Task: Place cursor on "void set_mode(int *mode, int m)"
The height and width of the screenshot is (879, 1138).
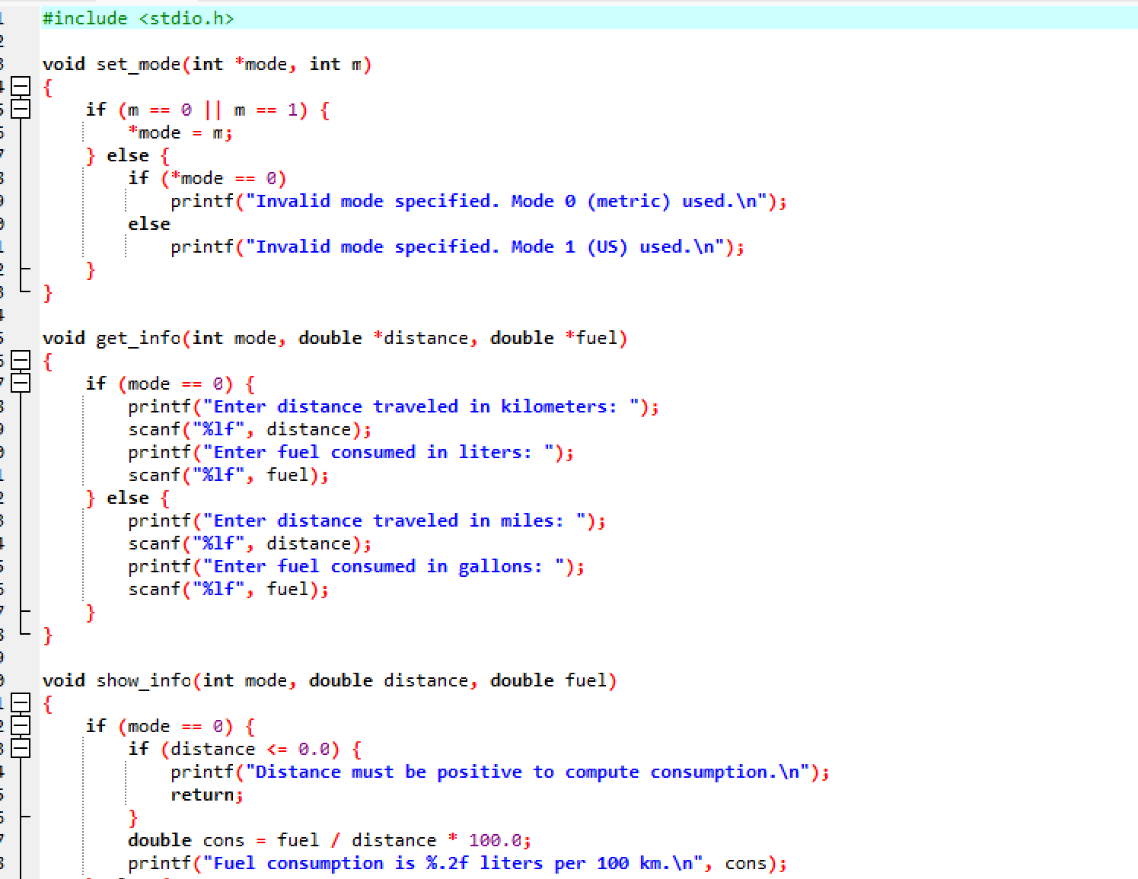Action: 207,64
